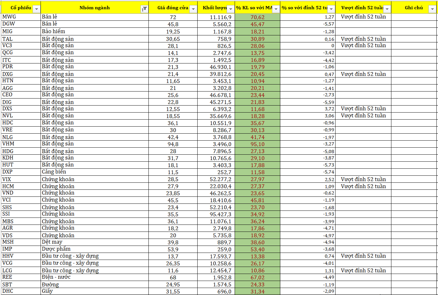Click the KDH volume 10.765,6 cell
The width and height of the screenshot is (438, 295).
point(216,158)
